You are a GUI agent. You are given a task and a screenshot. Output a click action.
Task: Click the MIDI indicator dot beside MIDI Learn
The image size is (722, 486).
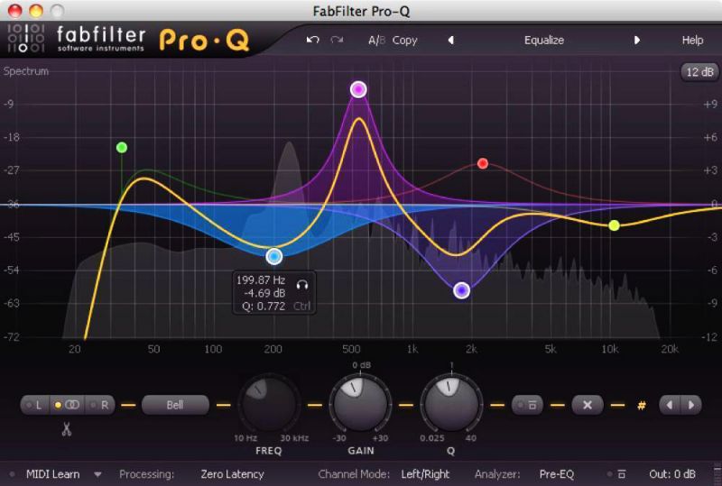12,474
